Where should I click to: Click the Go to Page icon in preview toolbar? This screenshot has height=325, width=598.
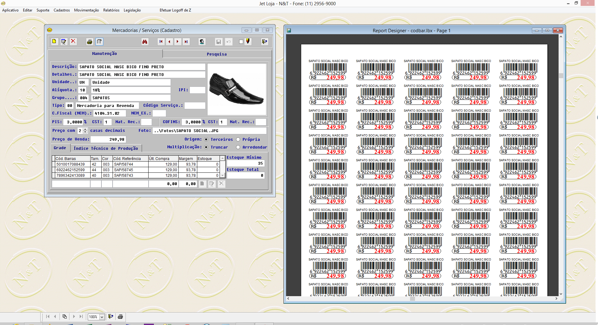[x=65, y=317]
